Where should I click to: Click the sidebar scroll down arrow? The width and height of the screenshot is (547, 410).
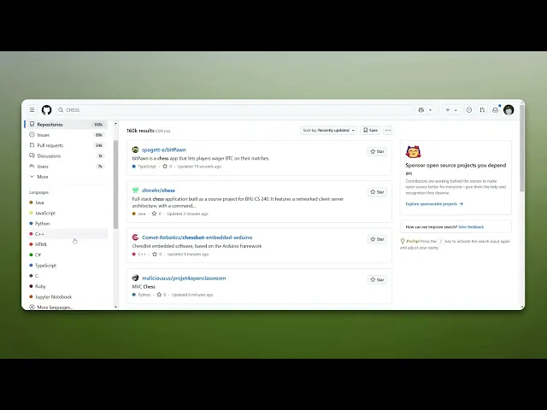click(116, 307)
